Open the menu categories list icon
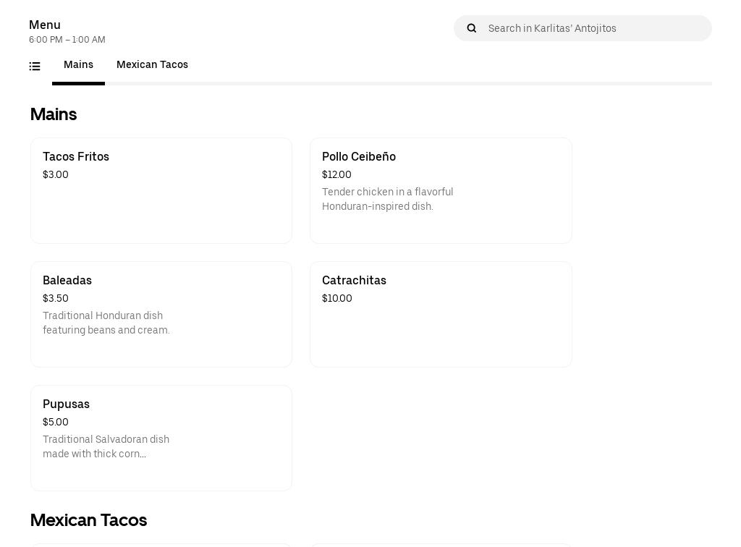The width and height of the screenshot is (741, 547). tap(35, 66)
